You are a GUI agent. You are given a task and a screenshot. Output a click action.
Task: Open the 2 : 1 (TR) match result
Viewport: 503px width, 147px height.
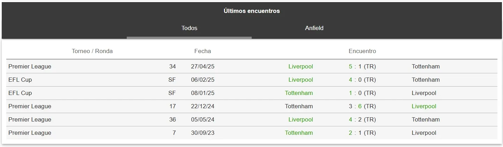pos(362,133)
